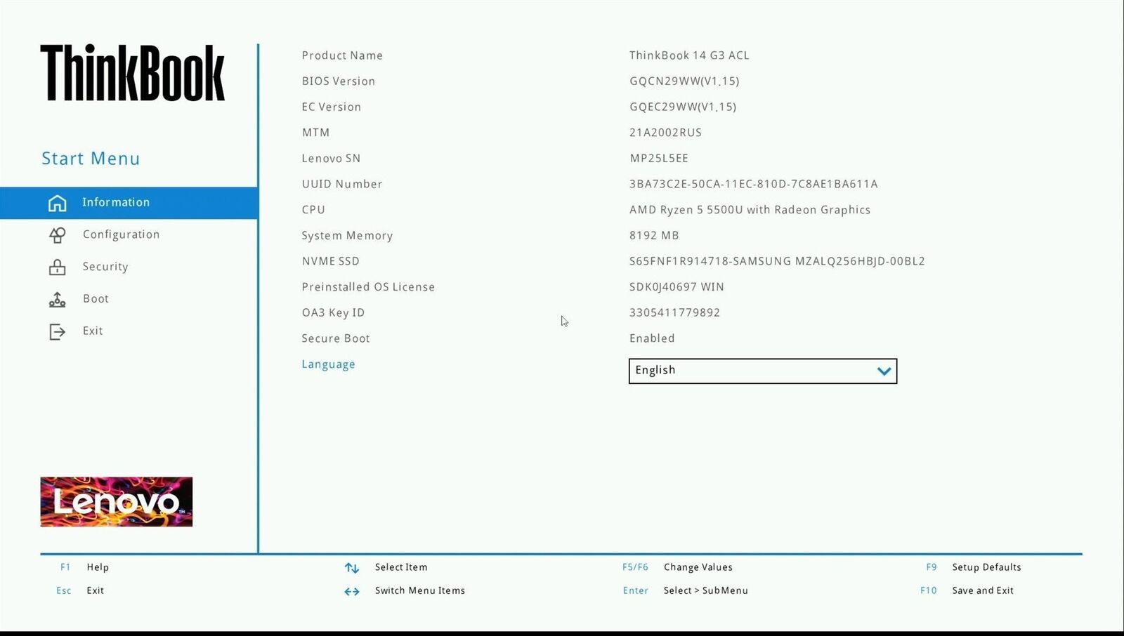This screenshot has width=1124, height=636.
Task: Click the UUID value starting 3BA73C2E
Action: (x=753, y=184)
